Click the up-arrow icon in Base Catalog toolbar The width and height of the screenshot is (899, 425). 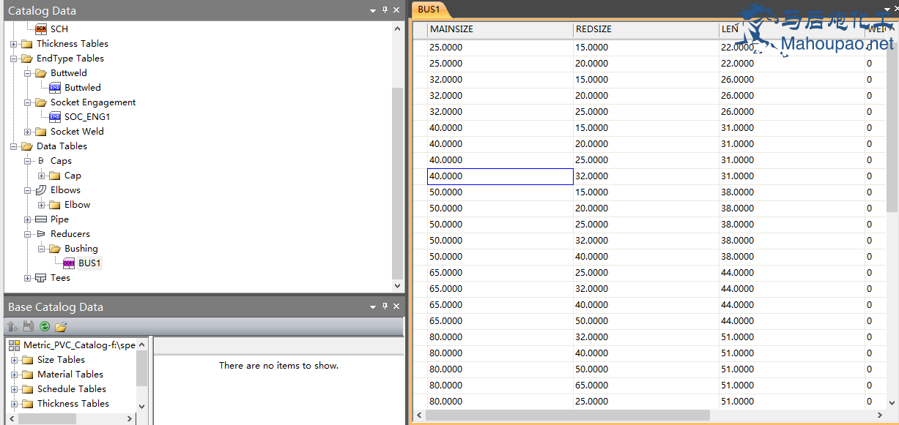12,326
